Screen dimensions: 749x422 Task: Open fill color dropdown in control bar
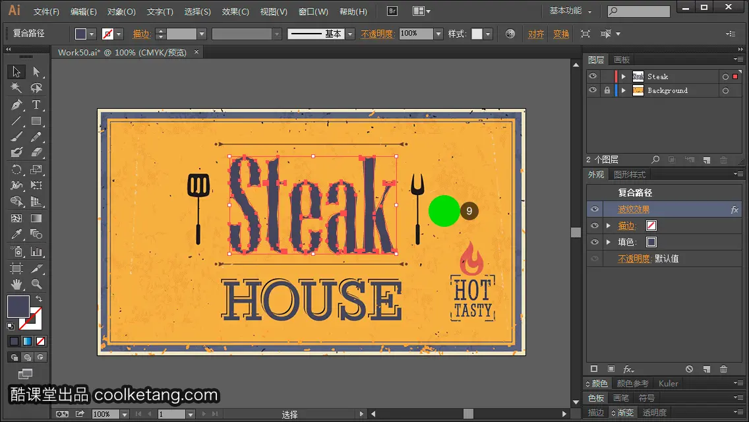[x=92, y=34]
